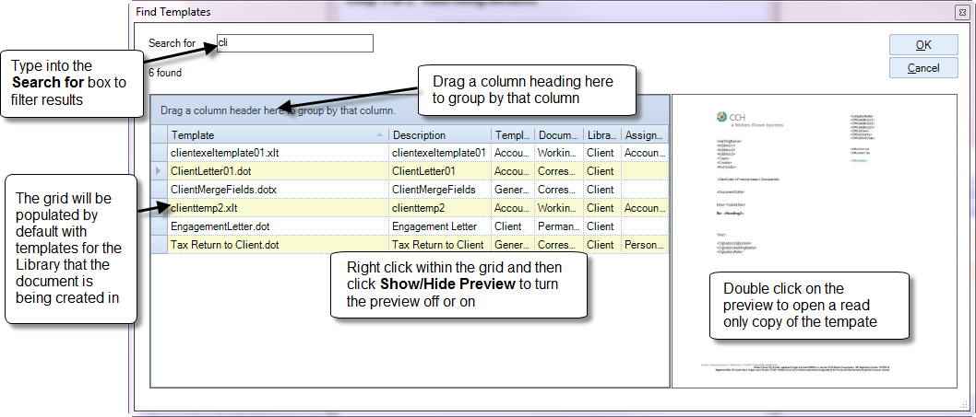Click the group-by-column drop area
This screenshot has height=417, width=976.
click(x=411, y=110)
